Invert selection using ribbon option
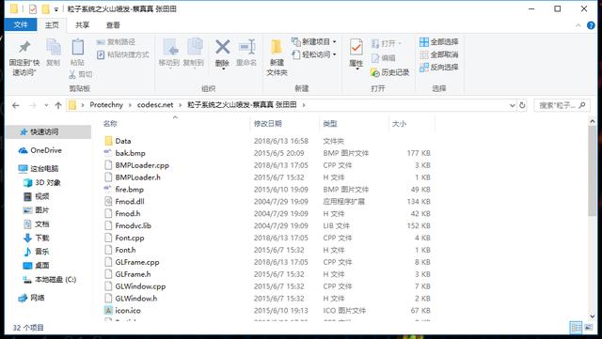 tap(439, 67)
